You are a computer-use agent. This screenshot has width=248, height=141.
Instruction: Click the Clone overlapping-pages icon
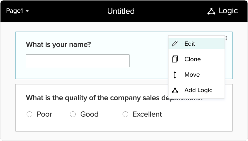tap(175, 59)
